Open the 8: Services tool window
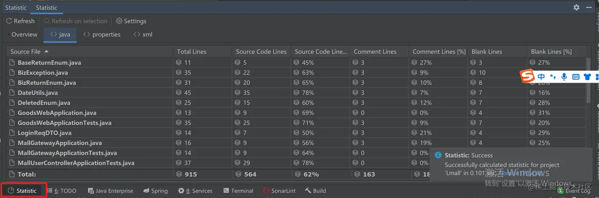Screen dimensions: 599x198 (x=195, y=190)
